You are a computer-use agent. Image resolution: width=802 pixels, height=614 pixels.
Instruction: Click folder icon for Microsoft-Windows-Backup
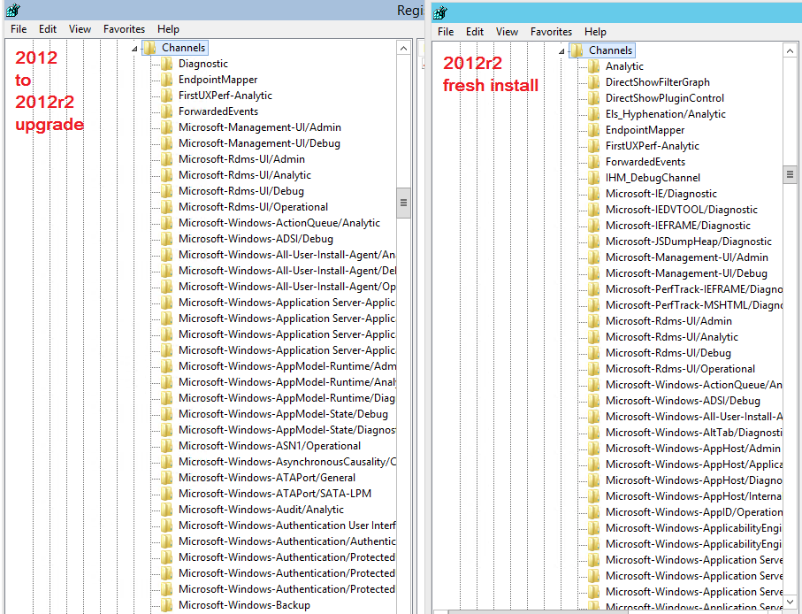pyautogui.click(x=167, y=605)
